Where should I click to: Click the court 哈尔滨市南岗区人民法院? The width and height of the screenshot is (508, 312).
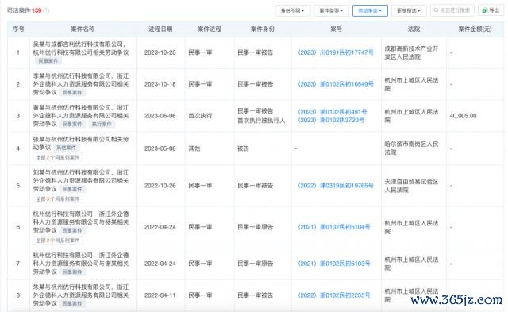(x=411, y=148)
